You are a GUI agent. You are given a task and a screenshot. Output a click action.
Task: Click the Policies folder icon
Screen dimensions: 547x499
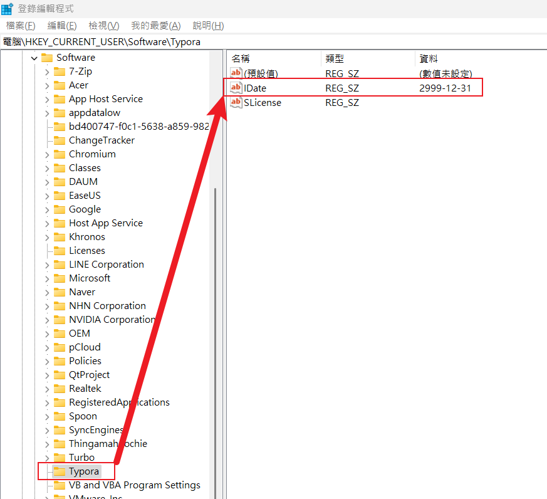60,361
